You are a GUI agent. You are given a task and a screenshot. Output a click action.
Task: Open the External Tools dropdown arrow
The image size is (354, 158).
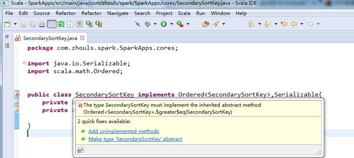tap(188, 24)
